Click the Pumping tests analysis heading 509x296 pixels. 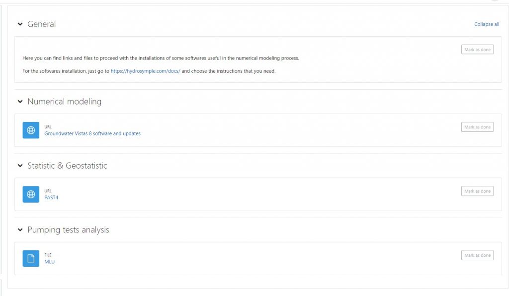pyautogui.click(x=68, y=230)
